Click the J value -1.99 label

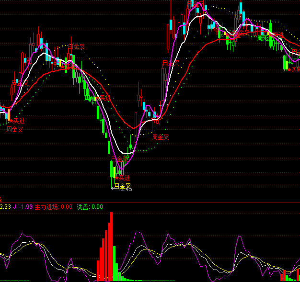[x=23, y=207]
